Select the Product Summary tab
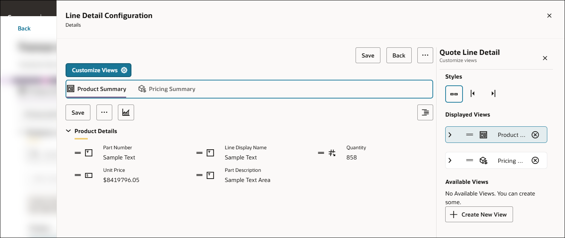The width and height of the screenshot is (565, 238). tap(102, 89)
